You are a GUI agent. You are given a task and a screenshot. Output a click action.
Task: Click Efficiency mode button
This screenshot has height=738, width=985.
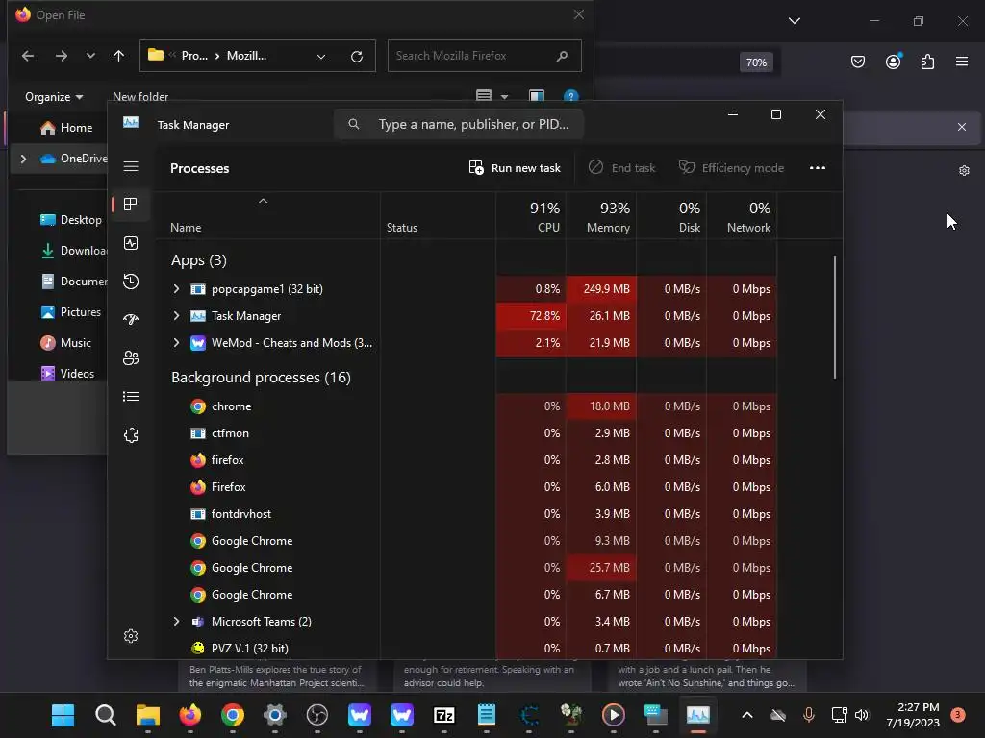[732, 167]
